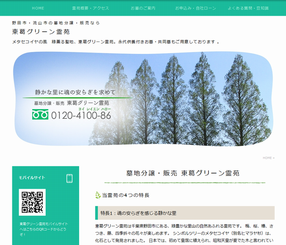This screenshot has height=245, width=286.
Task: Click the ヨイ レイエン ハロー reading text
Action: [94, 109]
